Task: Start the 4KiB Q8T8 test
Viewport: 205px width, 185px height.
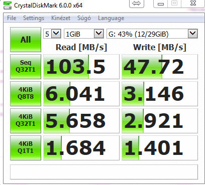Action: 26,94
